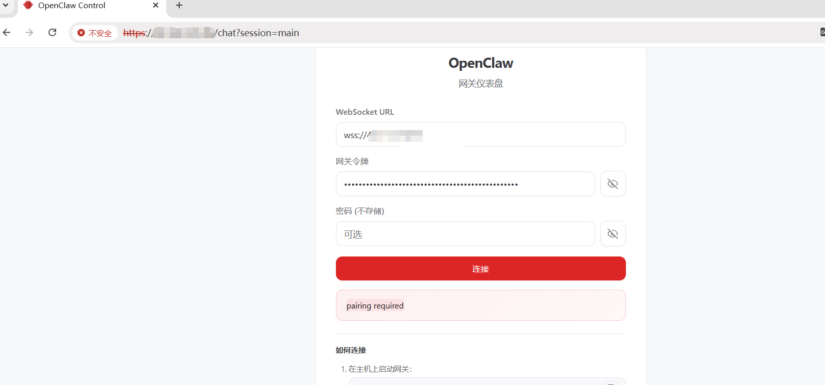
Task: Click the OpenClaw page heading
Action: click(x=480, y=63)
